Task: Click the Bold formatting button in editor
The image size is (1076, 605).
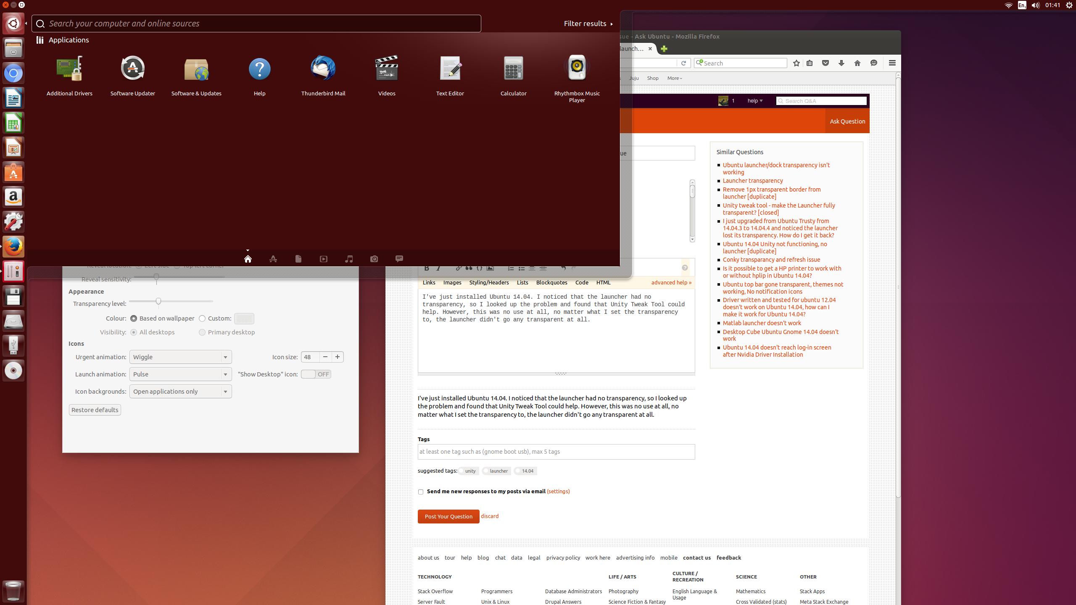Action: click(x=427, y=268)
